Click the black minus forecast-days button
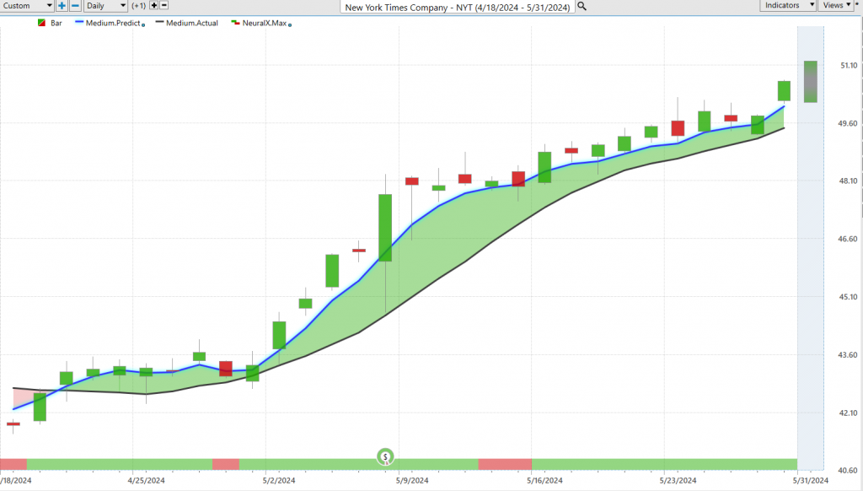This screenshot has width=863, height=491. pyautogui.click(x=164, y=6)
